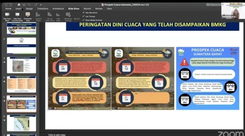Select the Slide Show ribbon tab
The width and height of the screenshot is (245, 136).
click(x=74, y=9)
